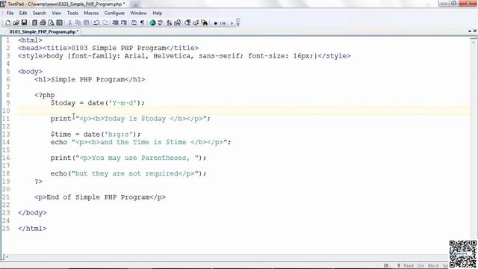Image resolution: width=478 pixels, height=269 pixels.
Task: Open the View menu
Action: (57, 13)
